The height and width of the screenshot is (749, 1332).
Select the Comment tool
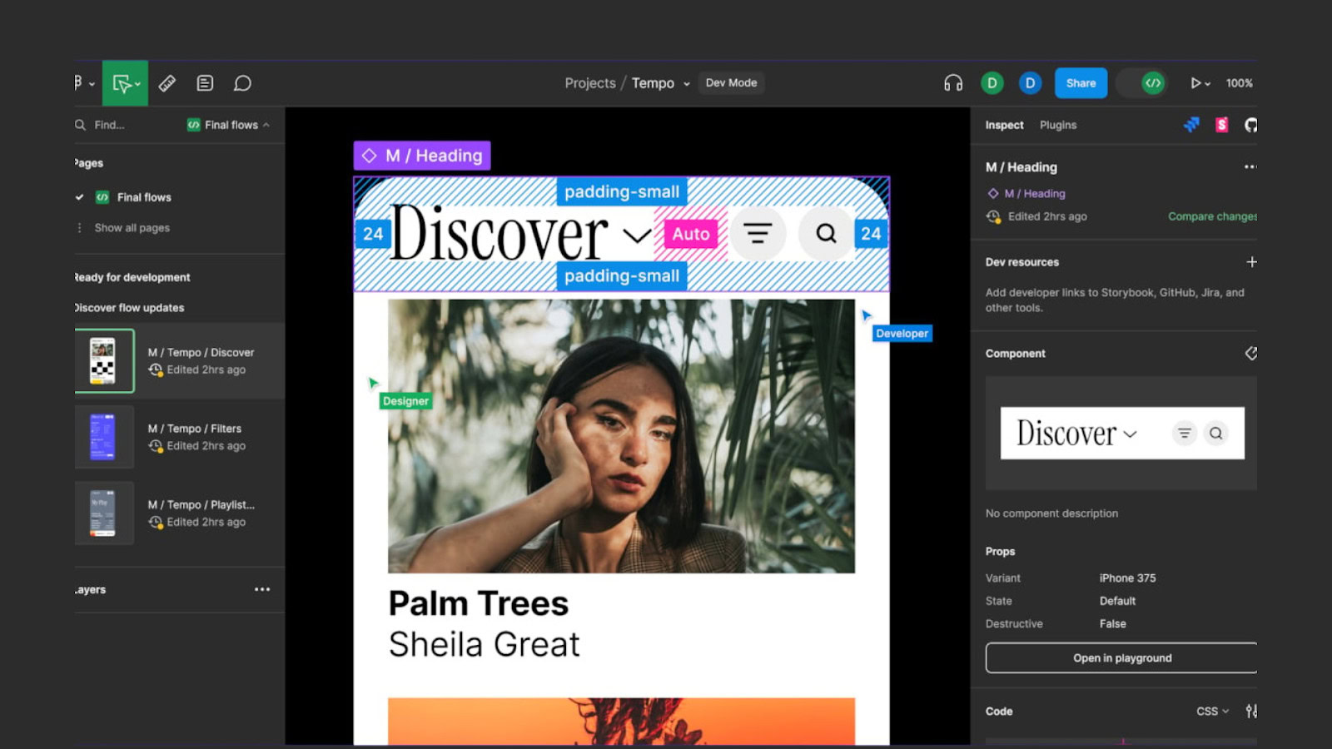(242, 83)
